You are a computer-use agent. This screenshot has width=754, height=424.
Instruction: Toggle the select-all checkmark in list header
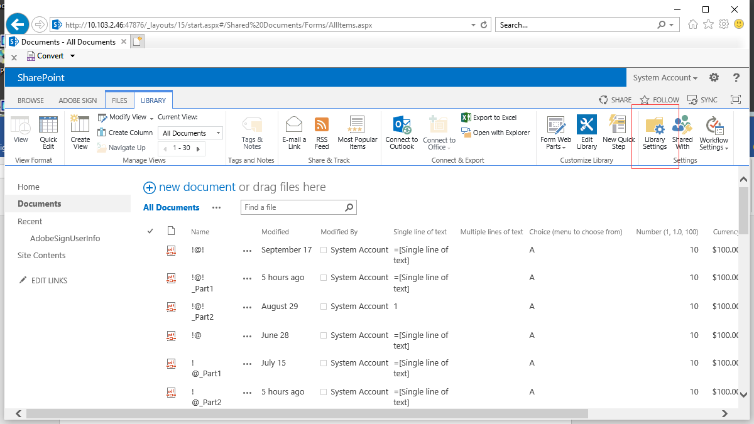tap(150, 232)
